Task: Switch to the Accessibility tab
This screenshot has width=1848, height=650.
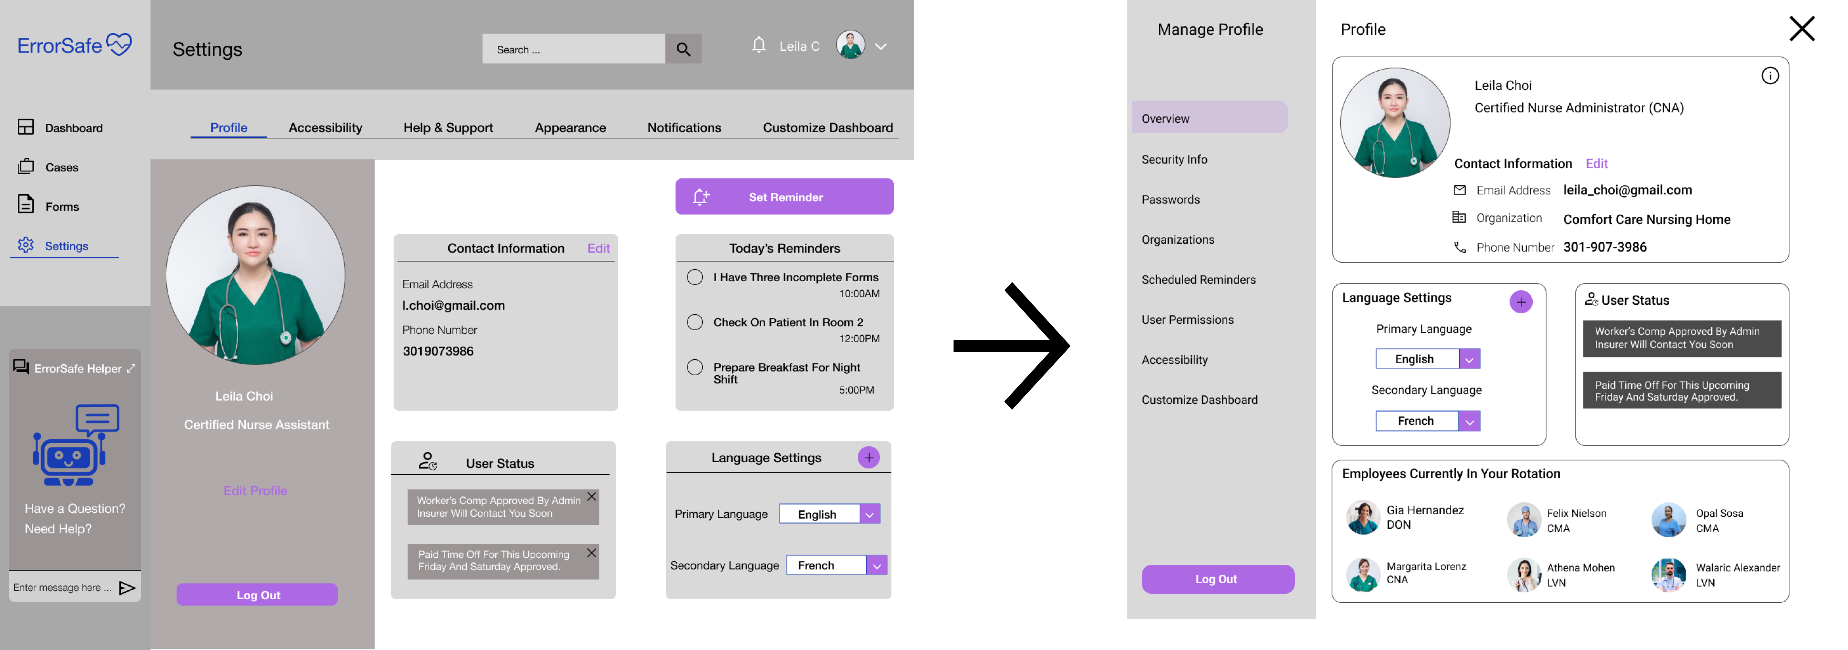Action: (325, 128)
